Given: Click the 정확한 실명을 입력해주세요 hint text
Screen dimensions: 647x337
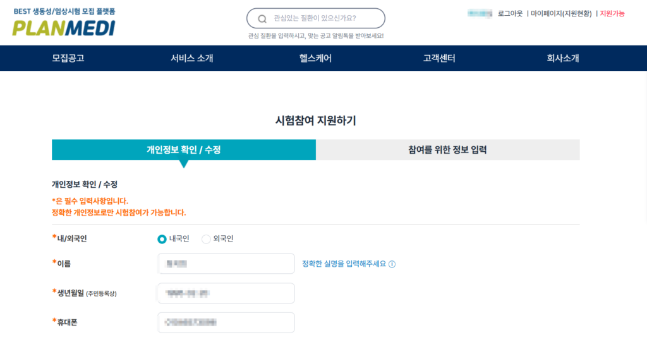Looking at the screenshot, I should (344, 264).
